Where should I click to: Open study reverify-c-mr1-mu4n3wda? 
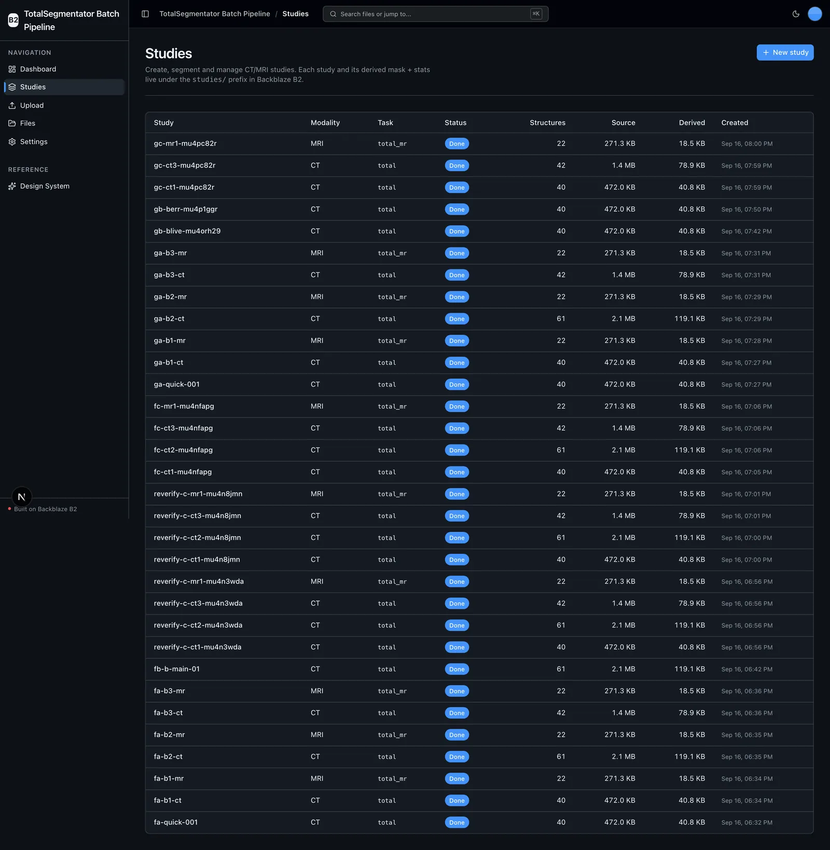point(199,582)
